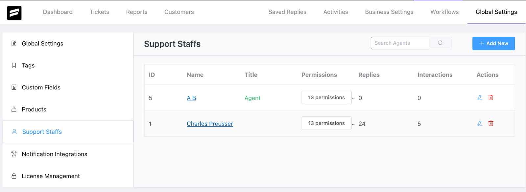Delete Charles Preusser using trash icon

491,123
